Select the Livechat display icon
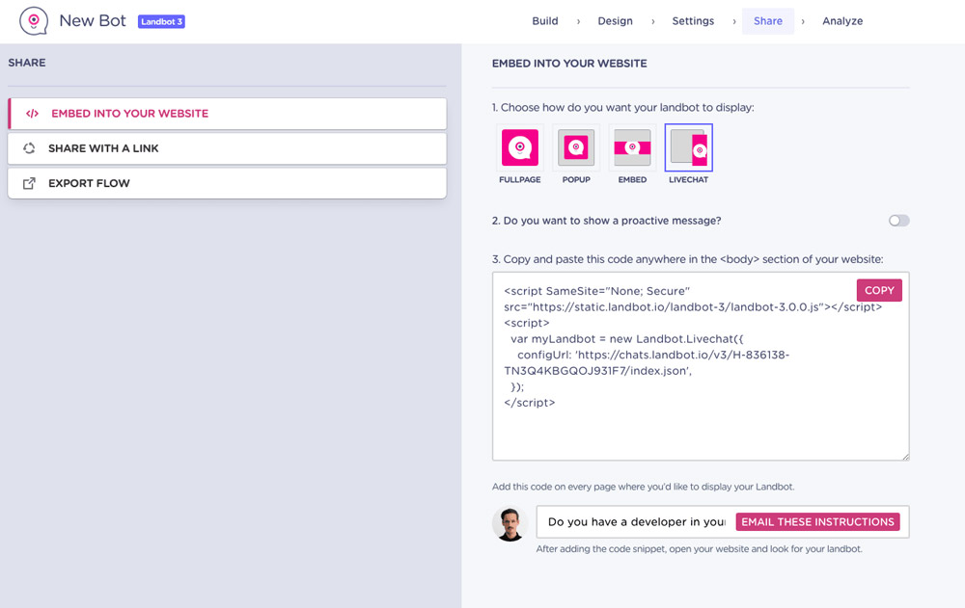Image resolution: width=965 pixels, height=608 pixels. pyautogui.click(x=689, y=147)
